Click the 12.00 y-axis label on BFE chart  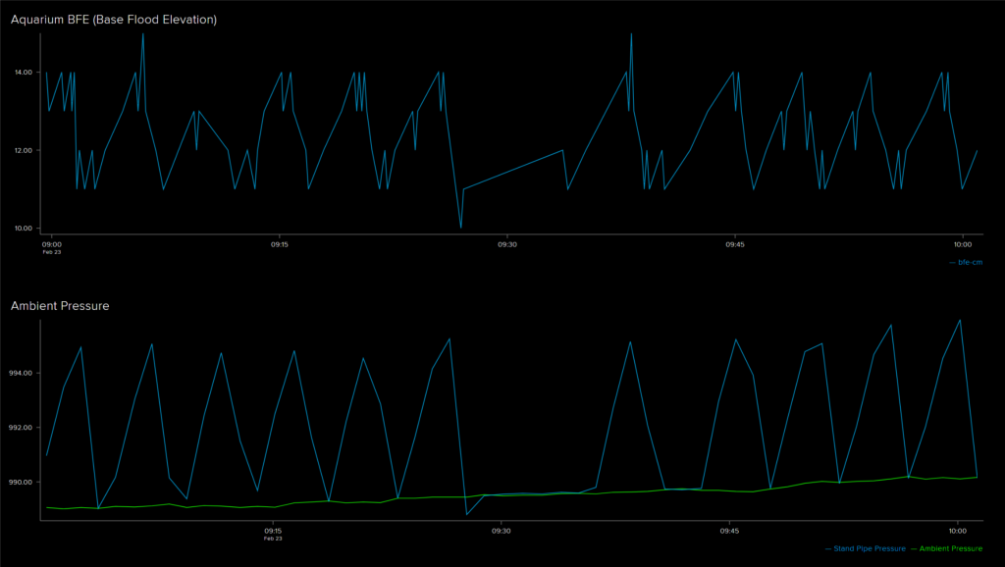[x=23, y=150]
